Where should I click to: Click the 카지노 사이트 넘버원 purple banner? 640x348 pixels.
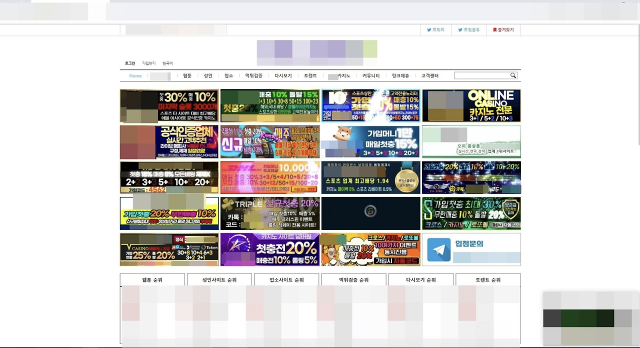click(x=270, y=249)
